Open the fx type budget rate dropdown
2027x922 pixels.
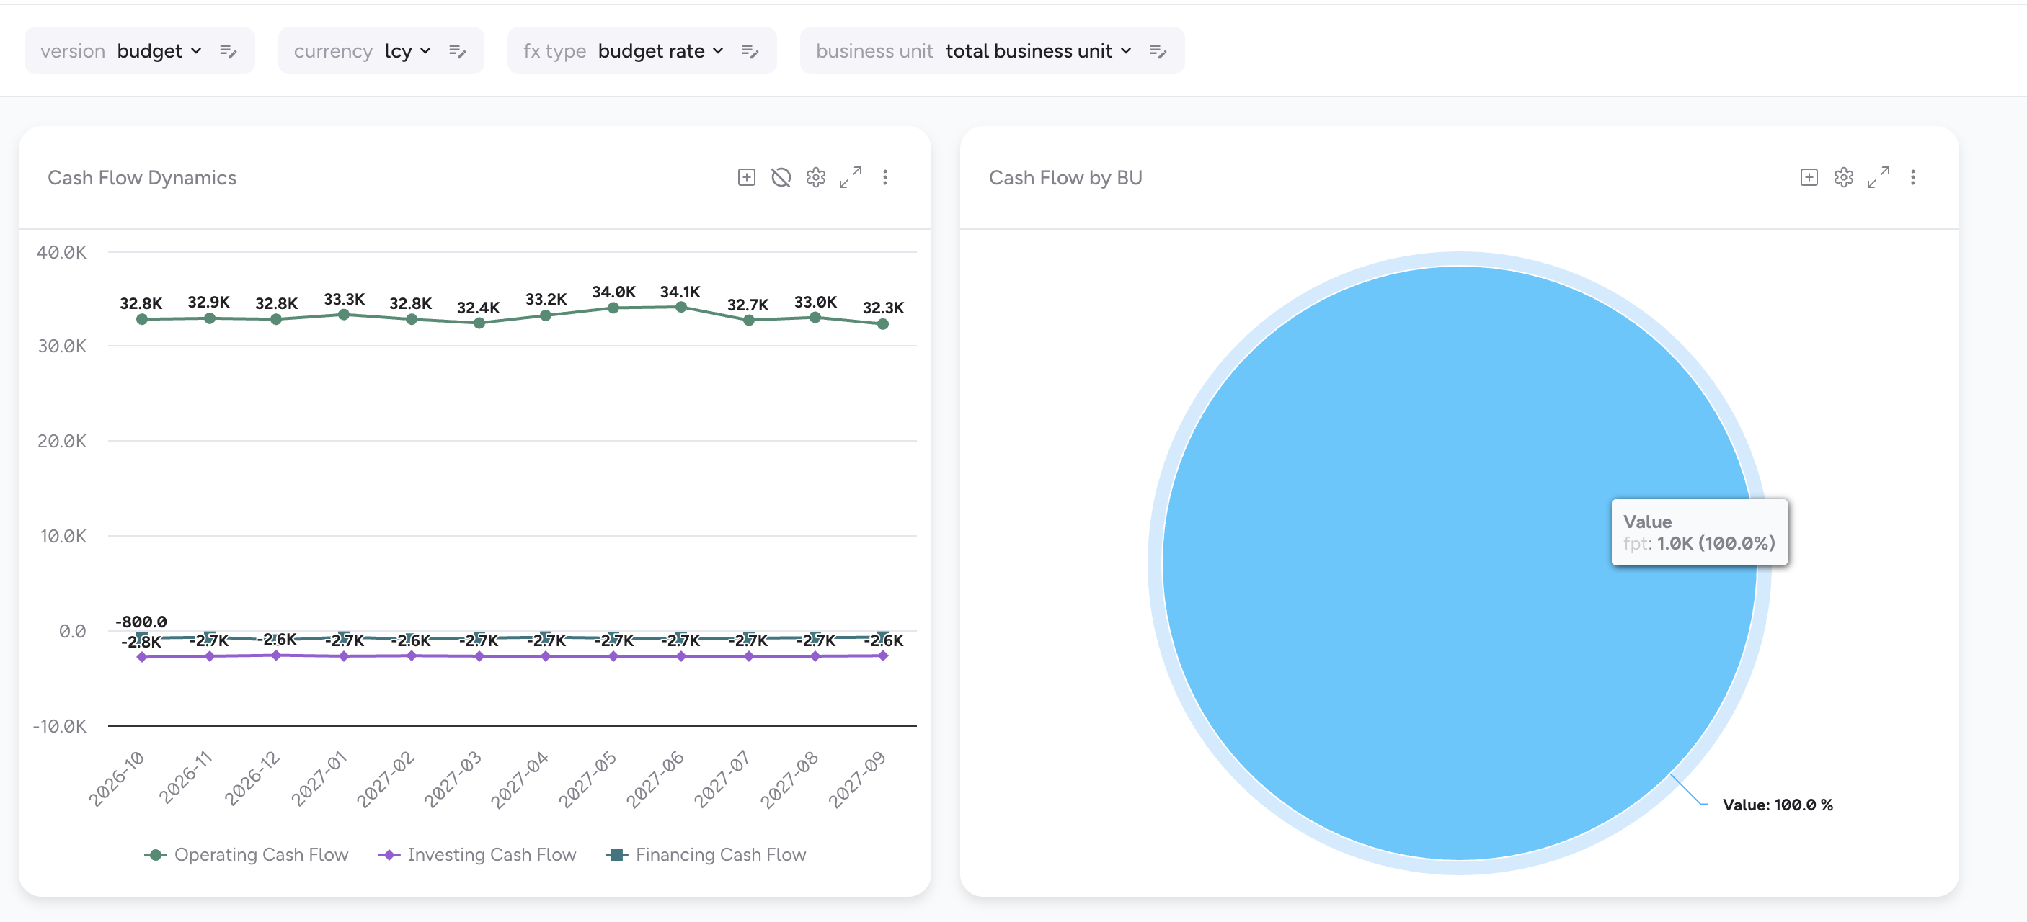point(660,51)
